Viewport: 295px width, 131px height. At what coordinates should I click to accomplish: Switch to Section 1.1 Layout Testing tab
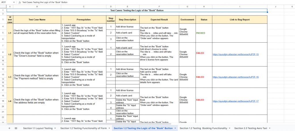(x=38, y=128)
